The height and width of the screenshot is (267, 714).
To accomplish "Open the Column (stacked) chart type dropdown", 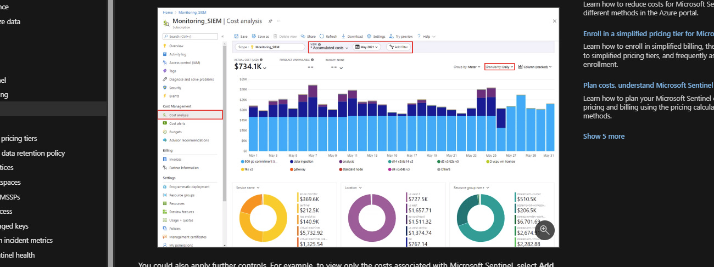I will (x=535, y=67).
